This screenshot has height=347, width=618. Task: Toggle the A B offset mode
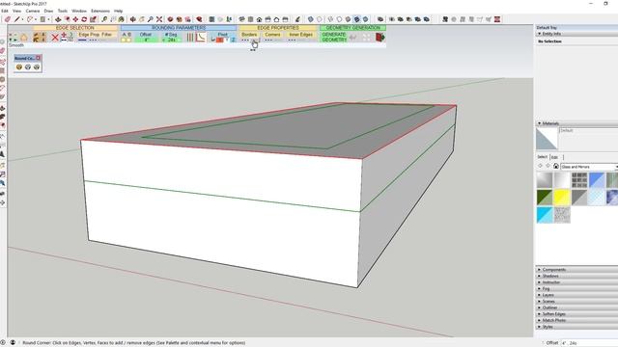click(x=126, y=37)
